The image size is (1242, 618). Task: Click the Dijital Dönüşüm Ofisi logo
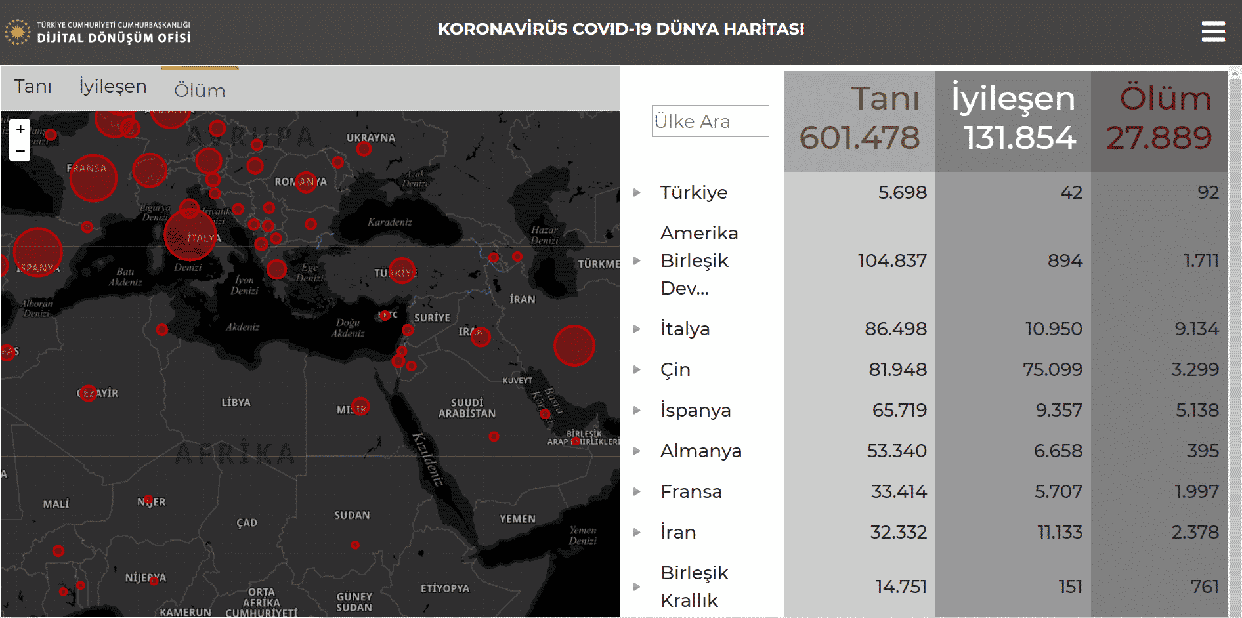pos(98,32)
